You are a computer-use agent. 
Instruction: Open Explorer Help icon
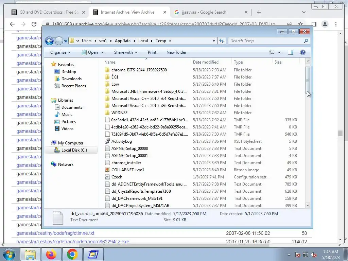(303, 52)
